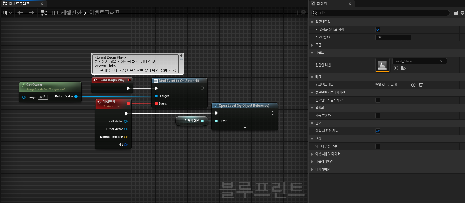Image resolution: width=465 pixels, height=203 pixels.
Task: Click the Event Begin Play delegate pin
Action: pos(130,80)
